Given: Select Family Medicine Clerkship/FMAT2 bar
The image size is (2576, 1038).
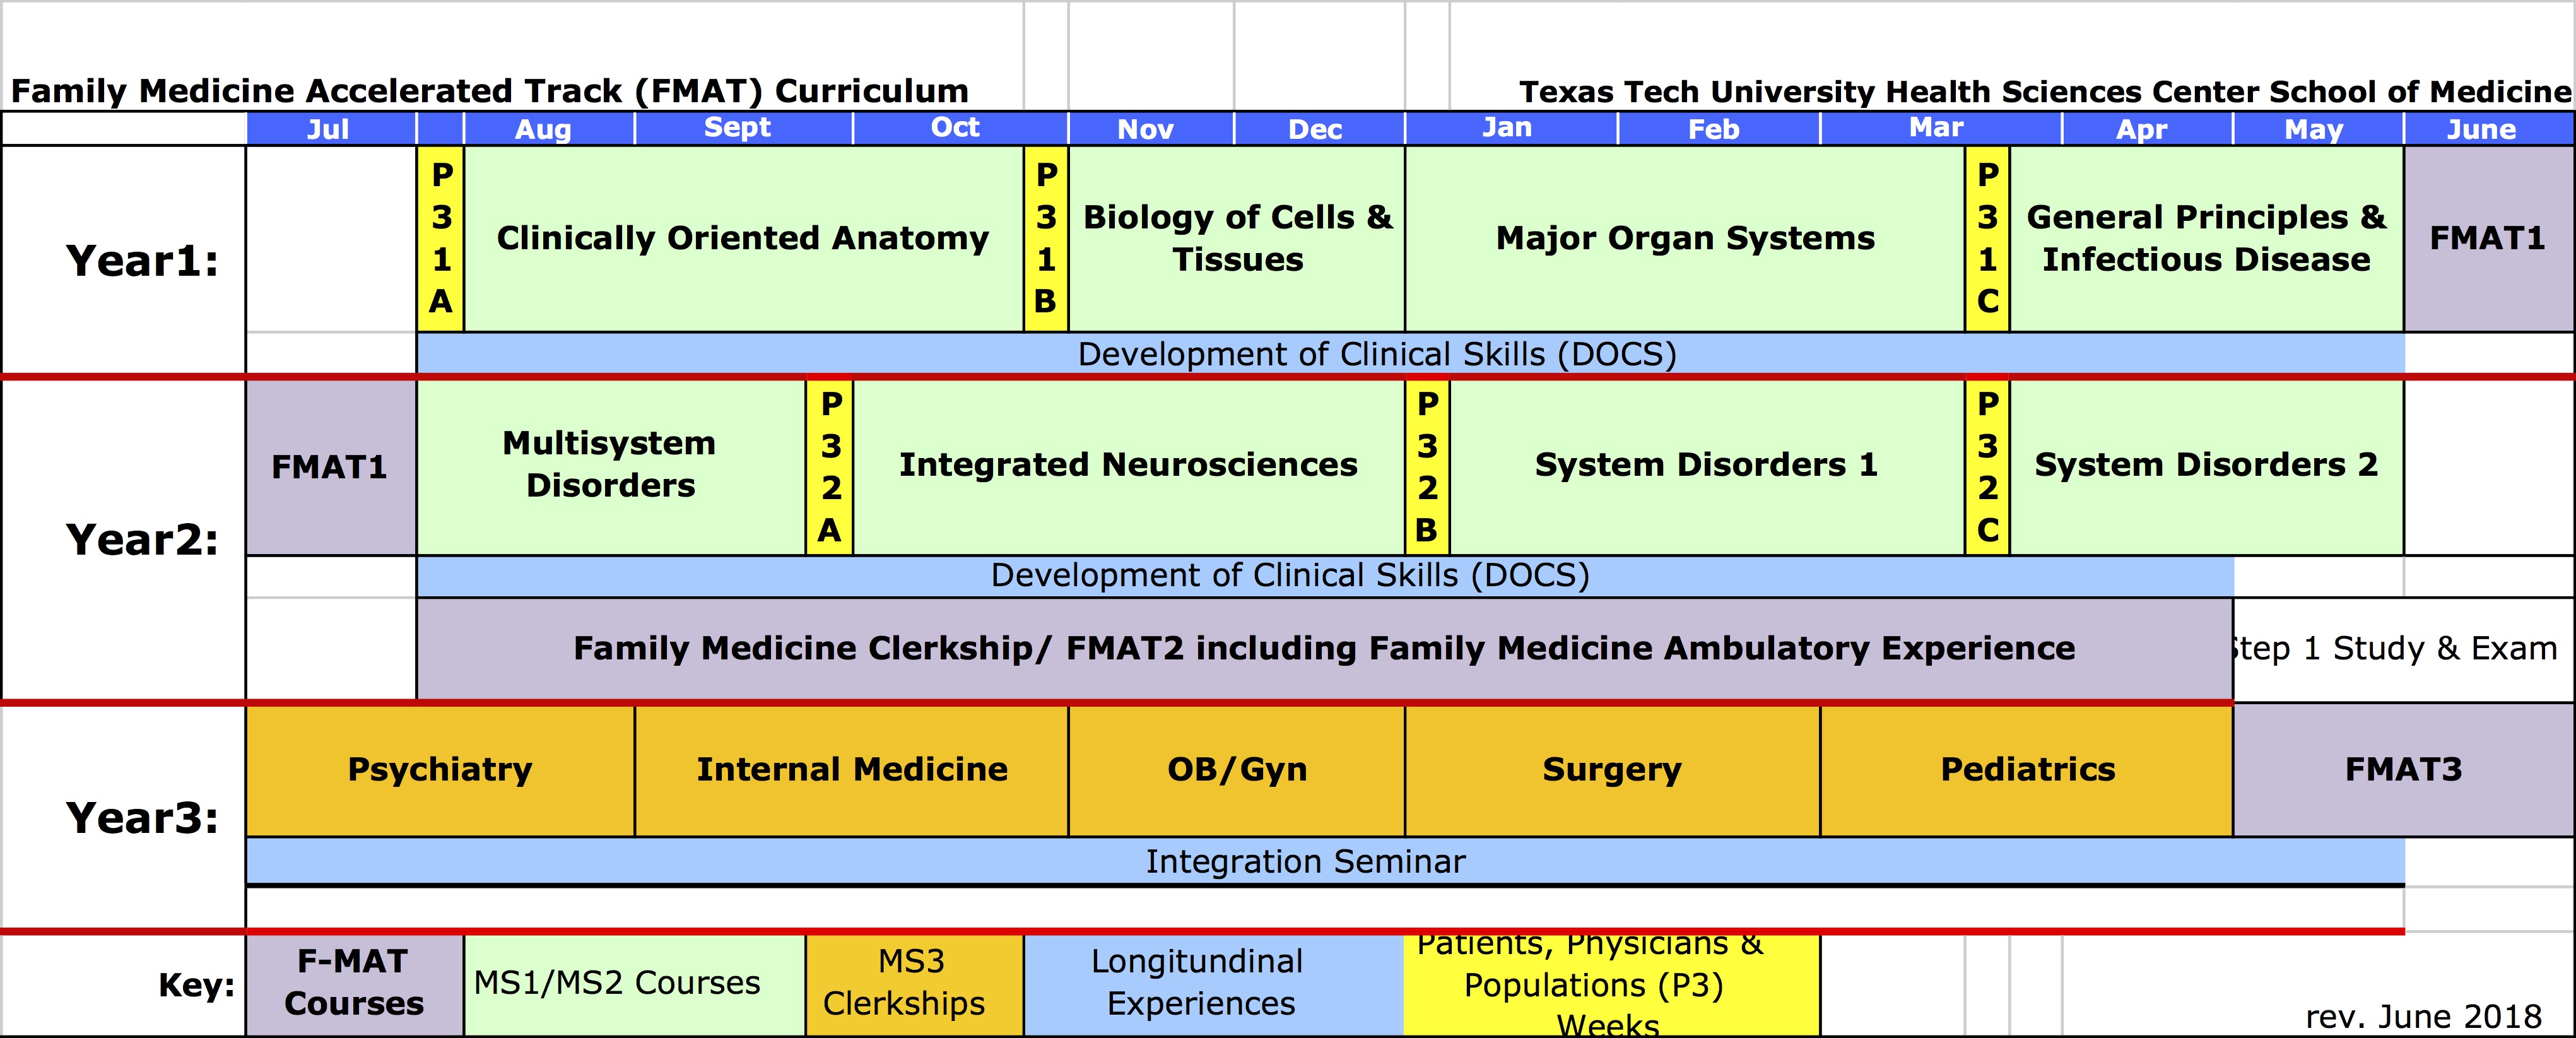Looking at the screenshot, I should pyautogui.click(x=1325, y=649).
